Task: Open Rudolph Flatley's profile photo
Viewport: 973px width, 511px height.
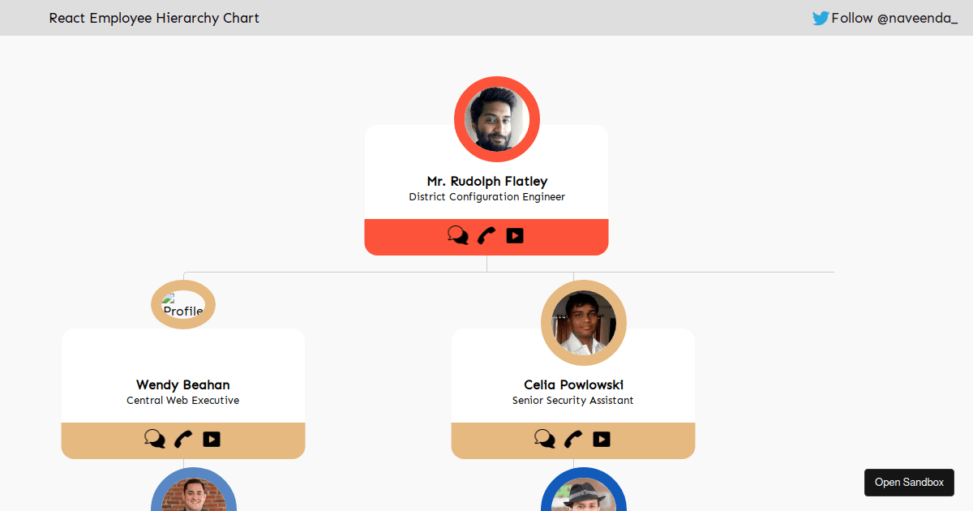Action: (x=496, y=118)
